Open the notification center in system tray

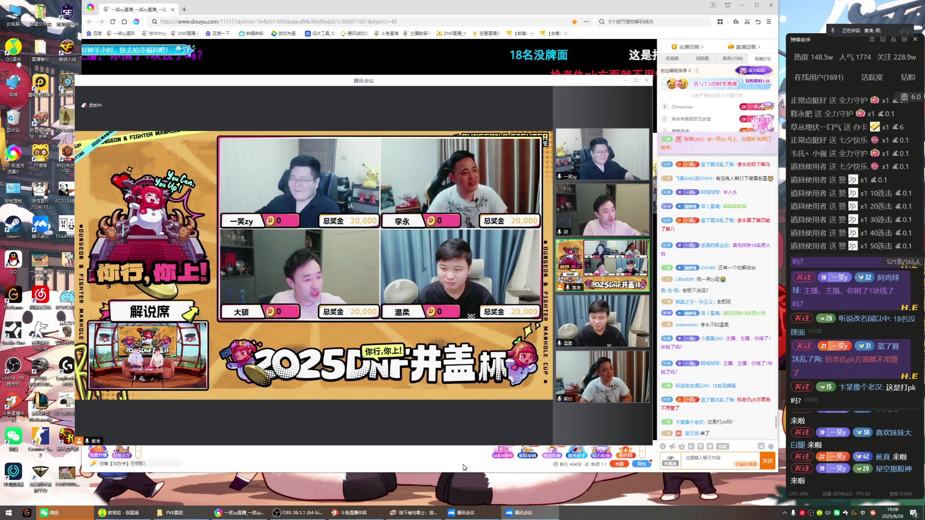tap(913, 512)
